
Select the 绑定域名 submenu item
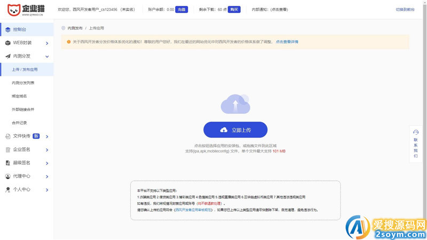[x=19, y=96]
